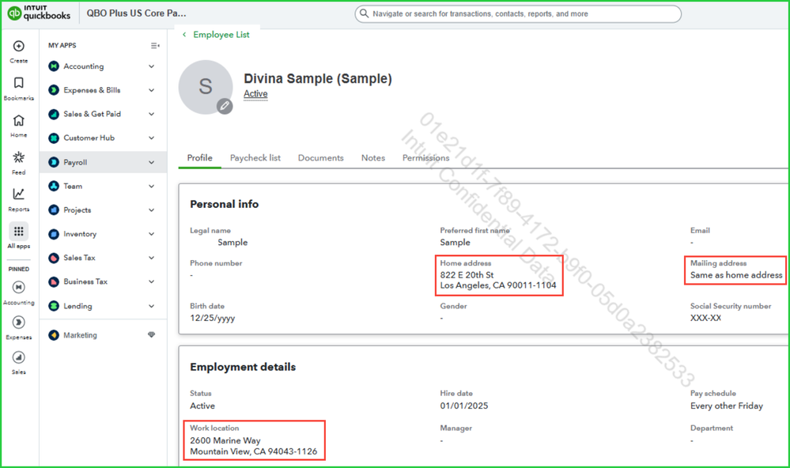Expand the Team chevron
This screenshot has width=790, height=468.
pyautogui.click(x=151, y=186)
